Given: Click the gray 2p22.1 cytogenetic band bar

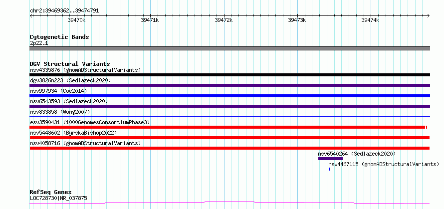Looking at the screenshot, I should point(229,48).
